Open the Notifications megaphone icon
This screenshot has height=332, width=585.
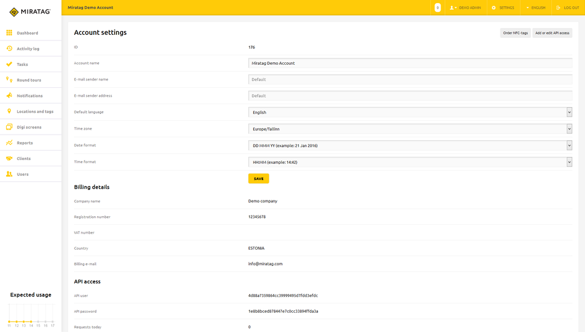click(x=9, y=95)
